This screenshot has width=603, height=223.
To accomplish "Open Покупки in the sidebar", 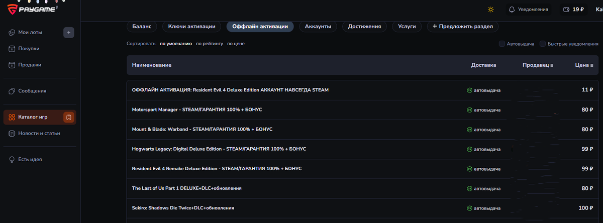I will (x=29, y=49).
